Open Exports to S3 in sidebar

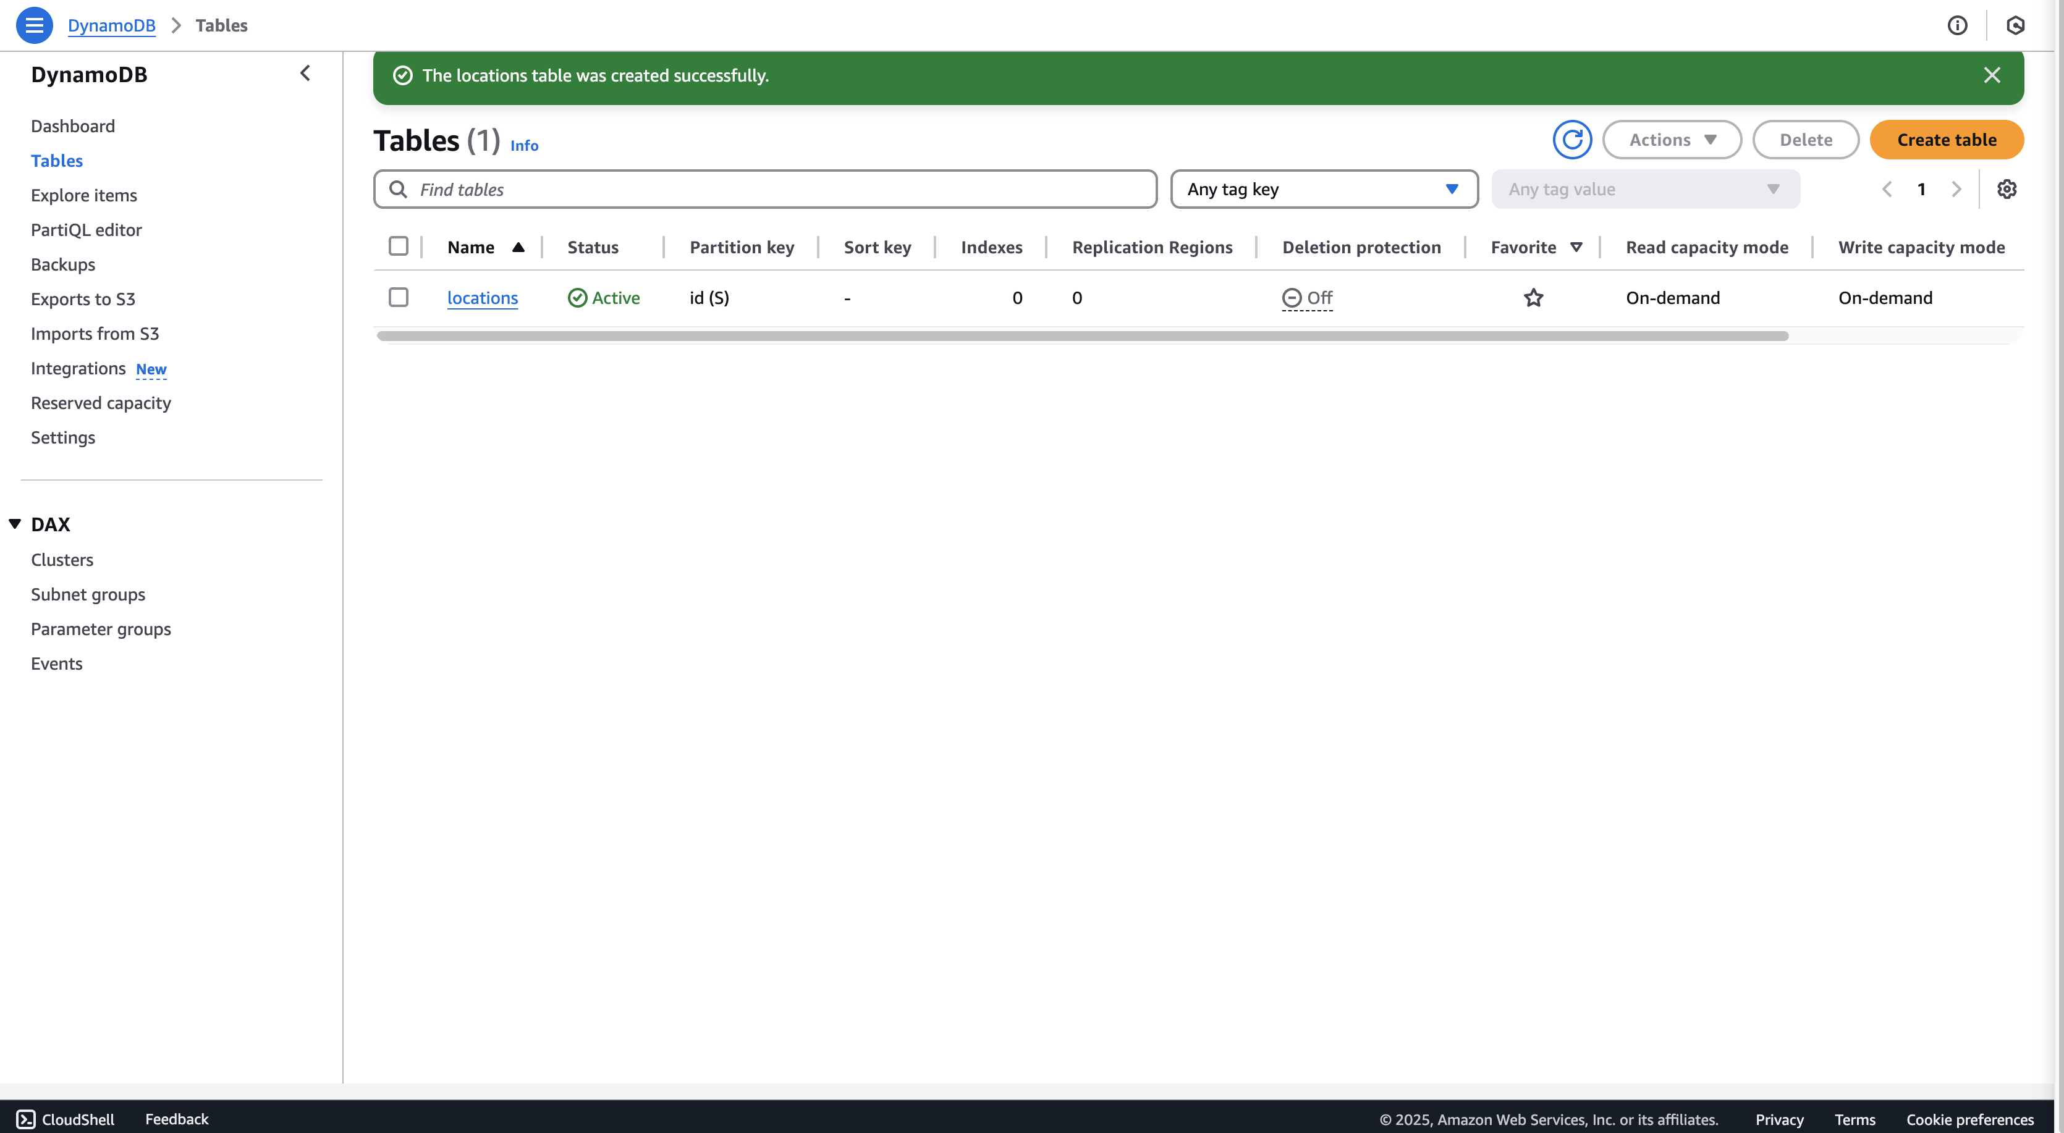(83, 299)
